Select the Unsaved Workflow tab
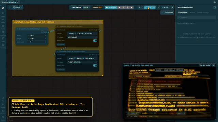This screenshot has height=122, width=218. pyautogui.click(x=10, y=2)
